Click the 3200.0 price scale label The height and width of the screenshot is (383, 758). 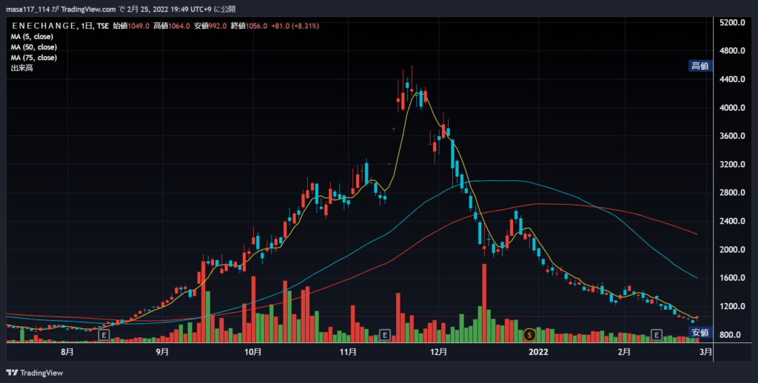tap(732, 165)
